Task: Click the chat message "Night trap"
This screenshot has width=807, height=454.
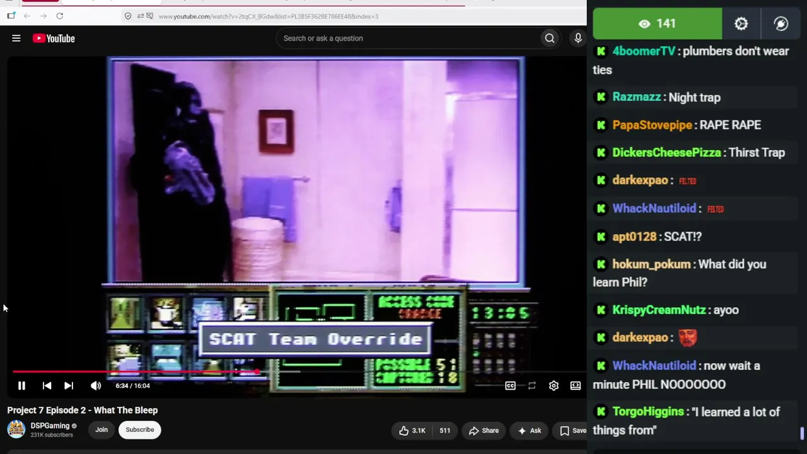Action: pyautogui.click(x=694, y=97)
